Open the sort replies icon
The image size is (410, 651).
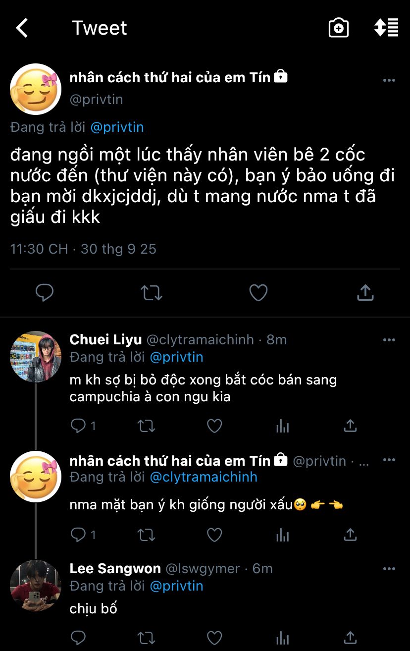[x=386, y=28]
